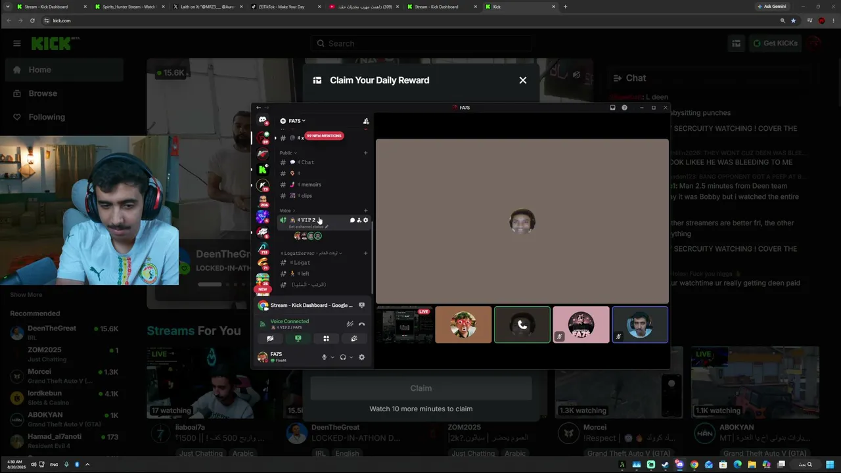Click the Get KICKs button

[775, 43]
